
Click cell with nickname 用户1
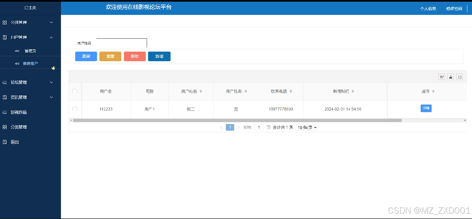pos(150,109)
